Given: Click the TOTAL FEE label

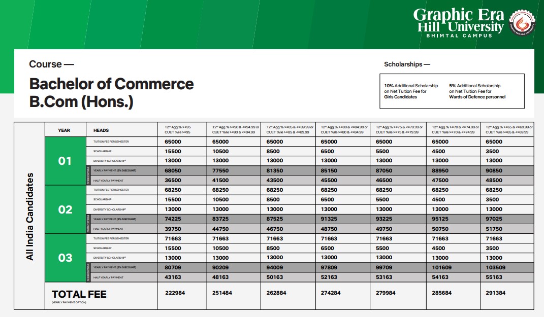Looking at the screenshot, I should coord(79,295).
